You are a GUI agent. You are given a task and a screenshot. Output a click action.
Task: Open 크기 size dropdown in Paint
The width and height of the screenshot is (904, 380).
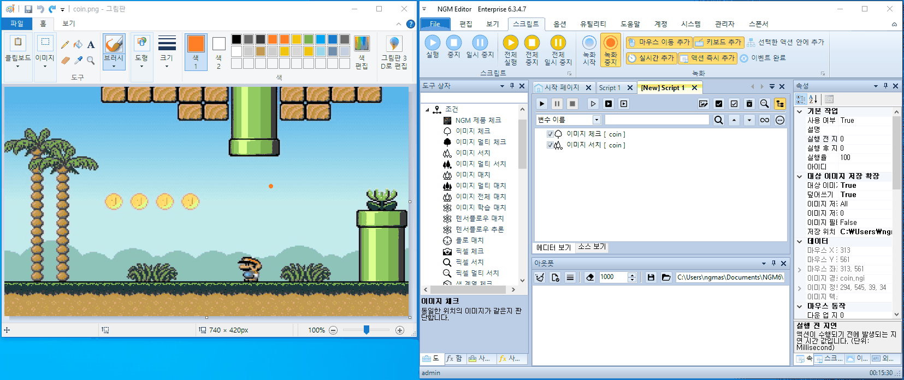[x=167, y=67]
